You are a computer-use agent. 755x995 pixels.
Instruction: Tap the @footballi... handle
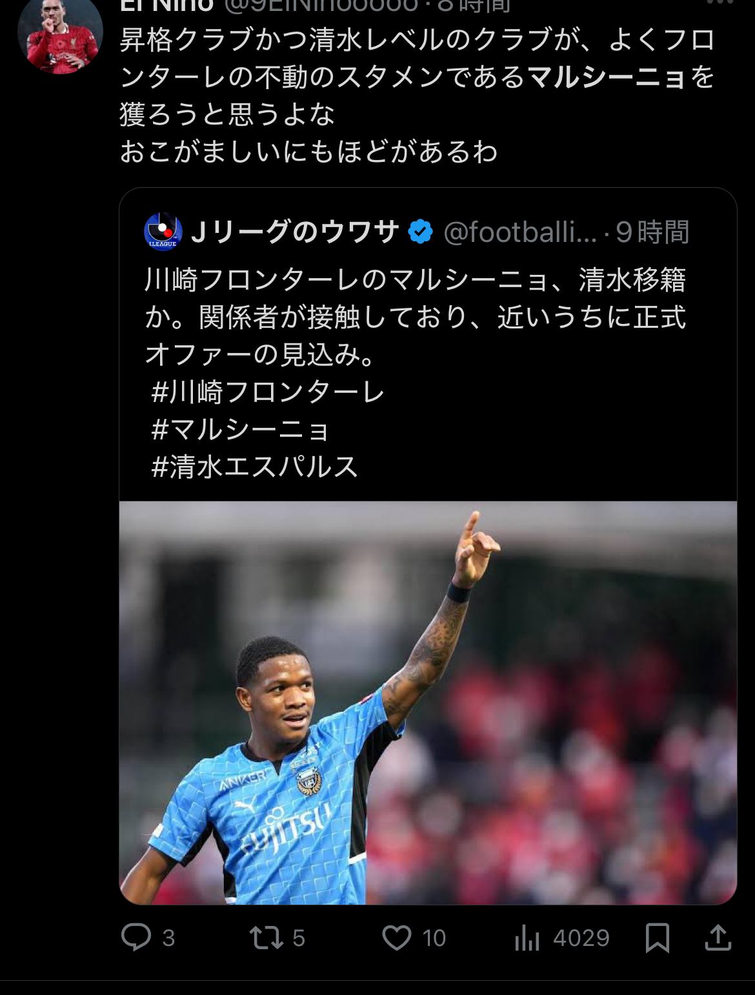click(520, 232)
